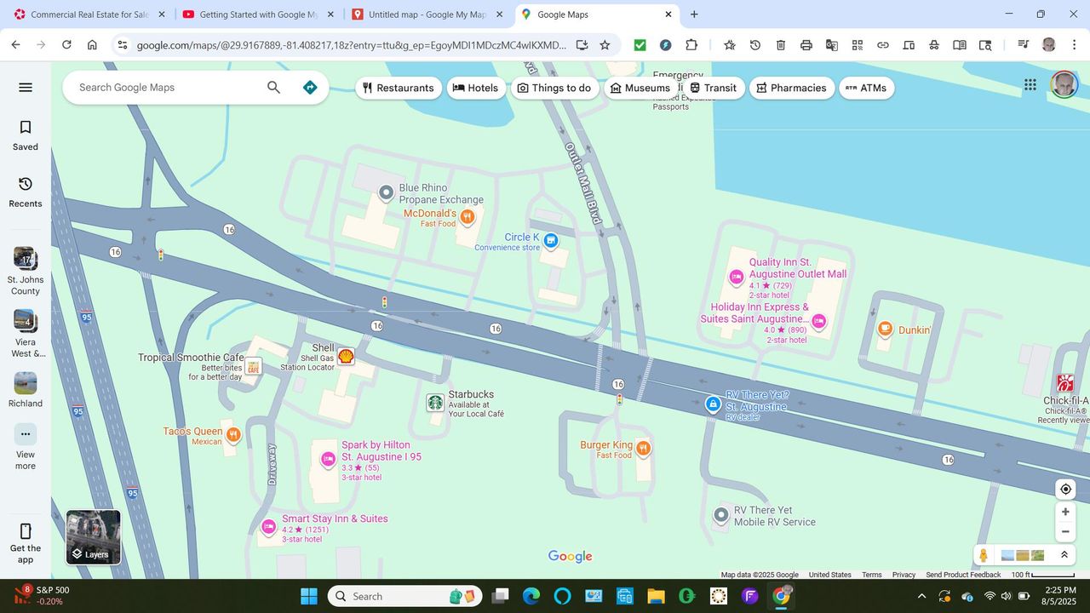This screenshot has width=1090, height=613.
Task: Filter map by Hotels
Action: pyautogui.click(x=475, y=88)
